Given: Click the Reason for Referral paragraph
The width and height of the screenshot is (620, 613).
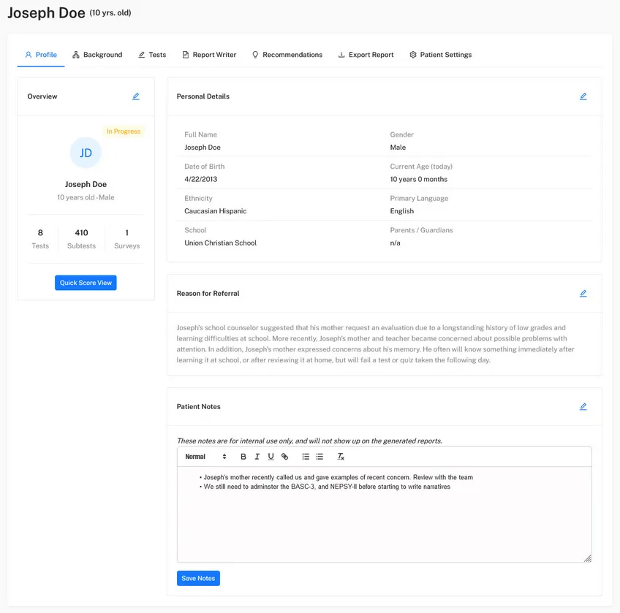Looking at the screenshot, I should [x=376, y=344].
